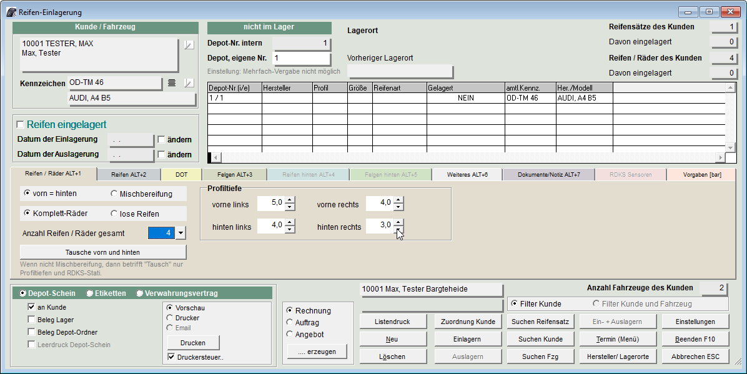747x374 pixels.
Task: Enable the Beleg Depot-Ordner checkbox
Action: [x=31, y=332]
